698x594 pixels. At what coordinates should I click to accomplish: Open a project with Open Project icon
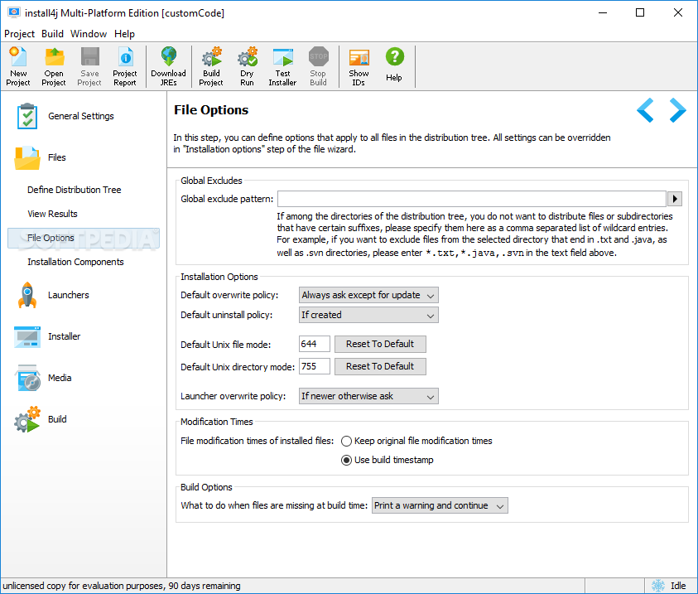click(54, 66)
